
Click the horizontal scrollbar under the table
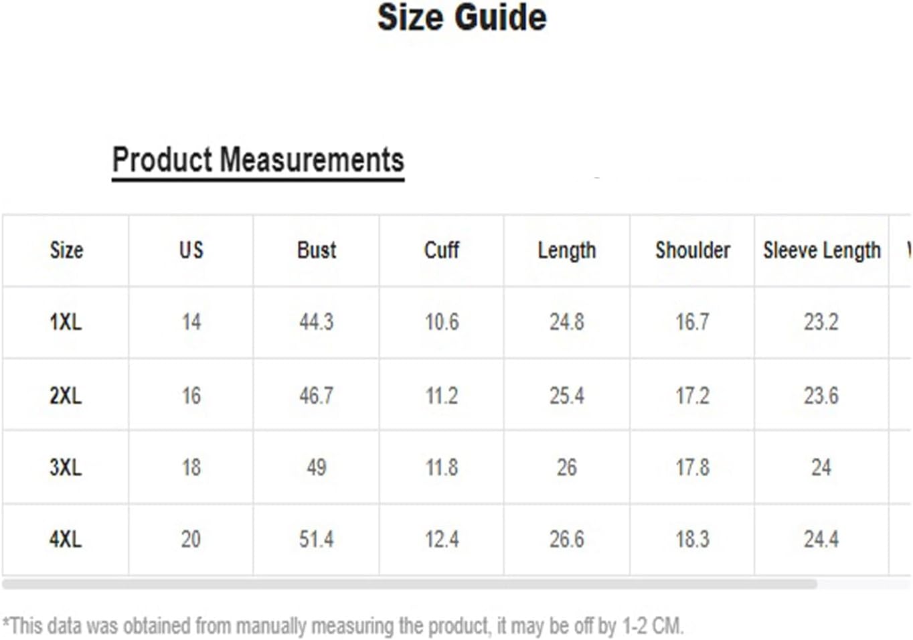click(x=410, y=584)
